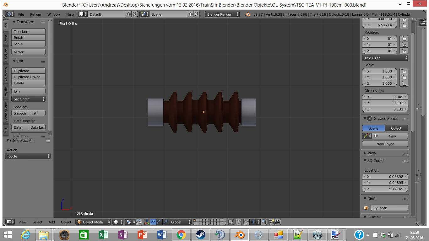
Task: Toggle the snap magnet icon in header
Action: tap(247, 222)
